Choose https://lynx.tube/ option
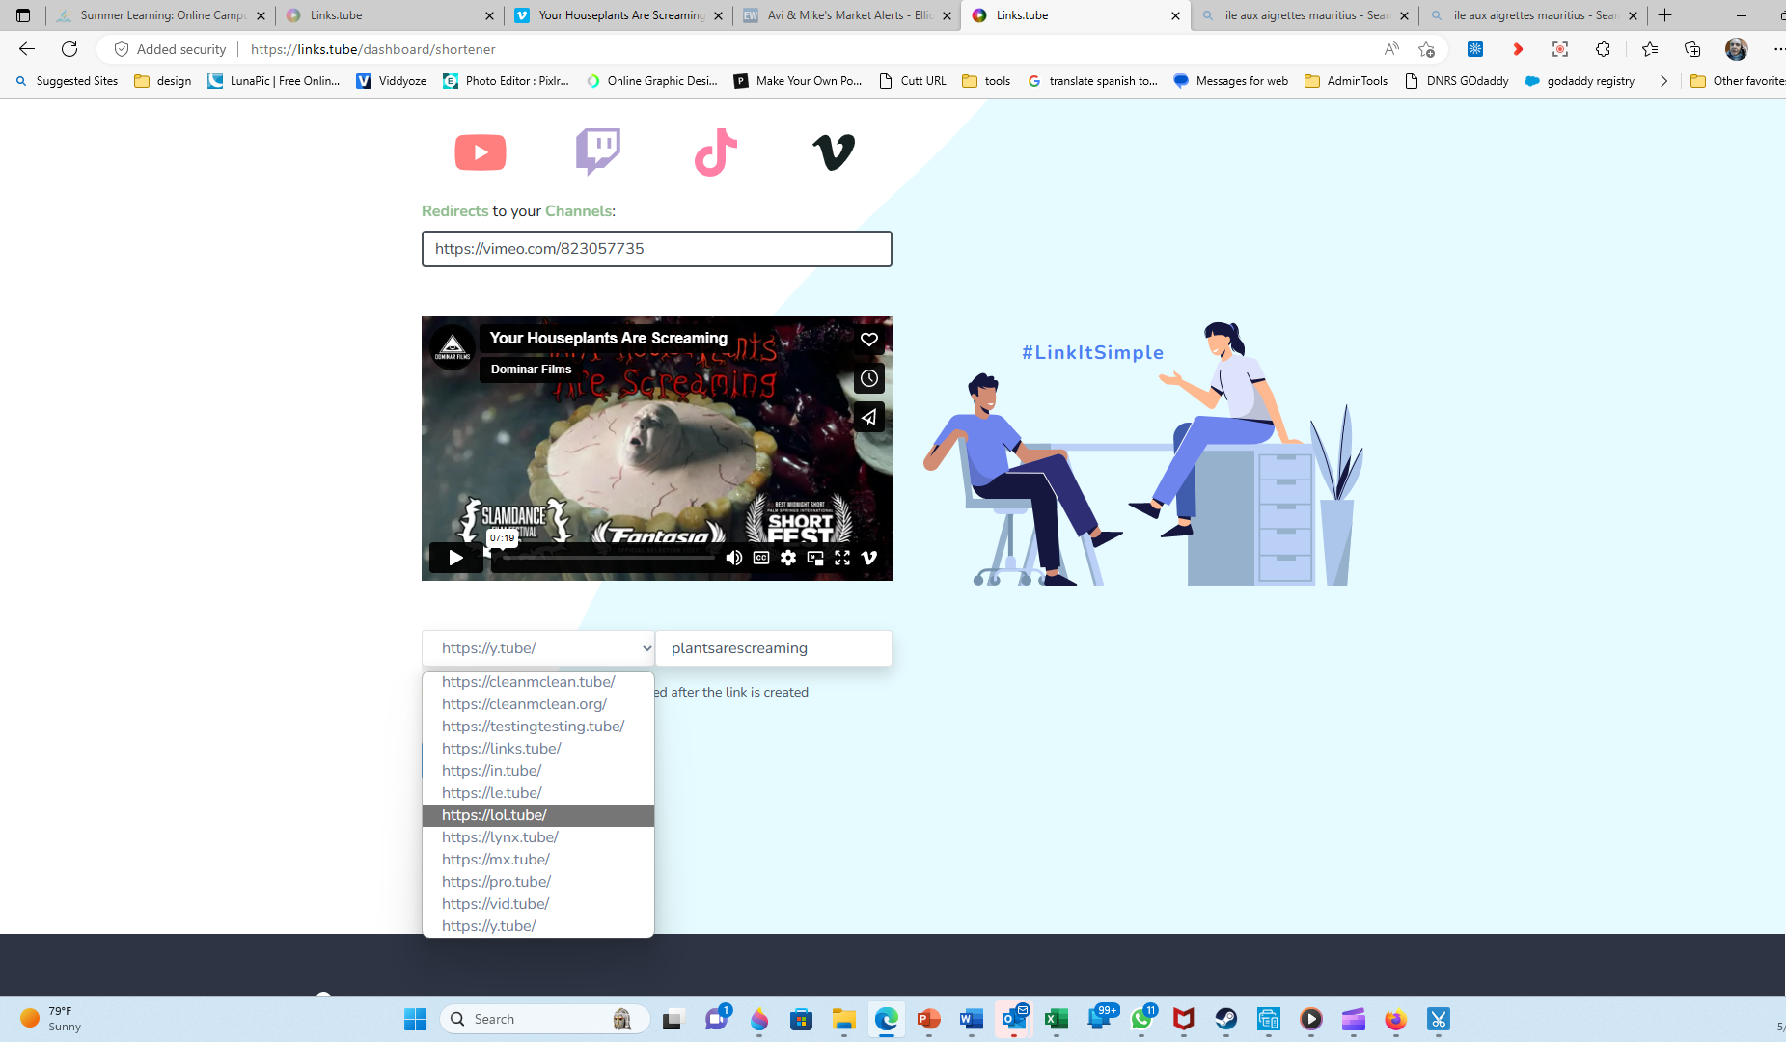The height and width of the screenshot is (1042, 1786). point(538,837)
